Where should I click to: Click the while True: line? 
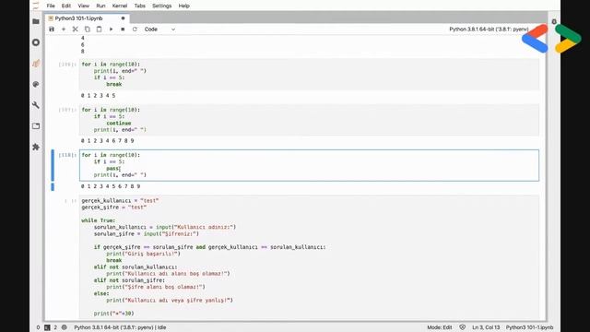pos(99,220)
